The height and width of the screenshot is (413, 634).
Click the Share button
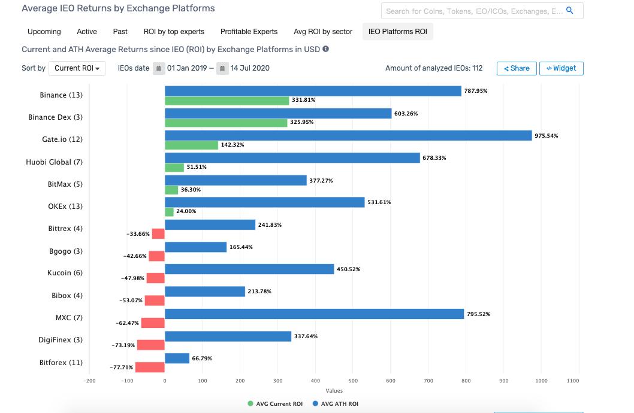517,68
